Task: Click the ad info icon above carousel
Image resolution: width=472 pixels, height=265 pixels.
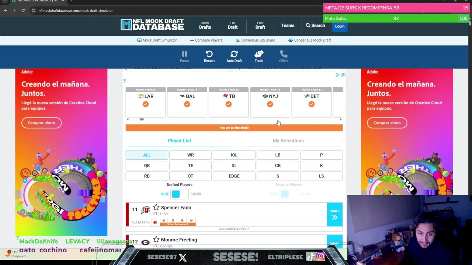Action: pyautogui.click(x=337, y=75)
